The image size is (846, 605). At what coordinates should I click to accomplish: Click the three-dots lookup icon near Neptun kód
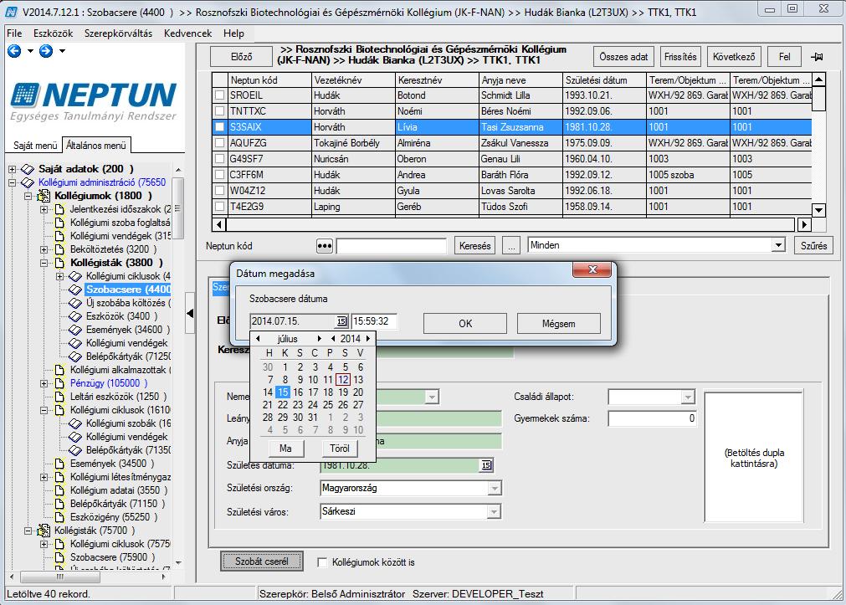coord(325,246)
